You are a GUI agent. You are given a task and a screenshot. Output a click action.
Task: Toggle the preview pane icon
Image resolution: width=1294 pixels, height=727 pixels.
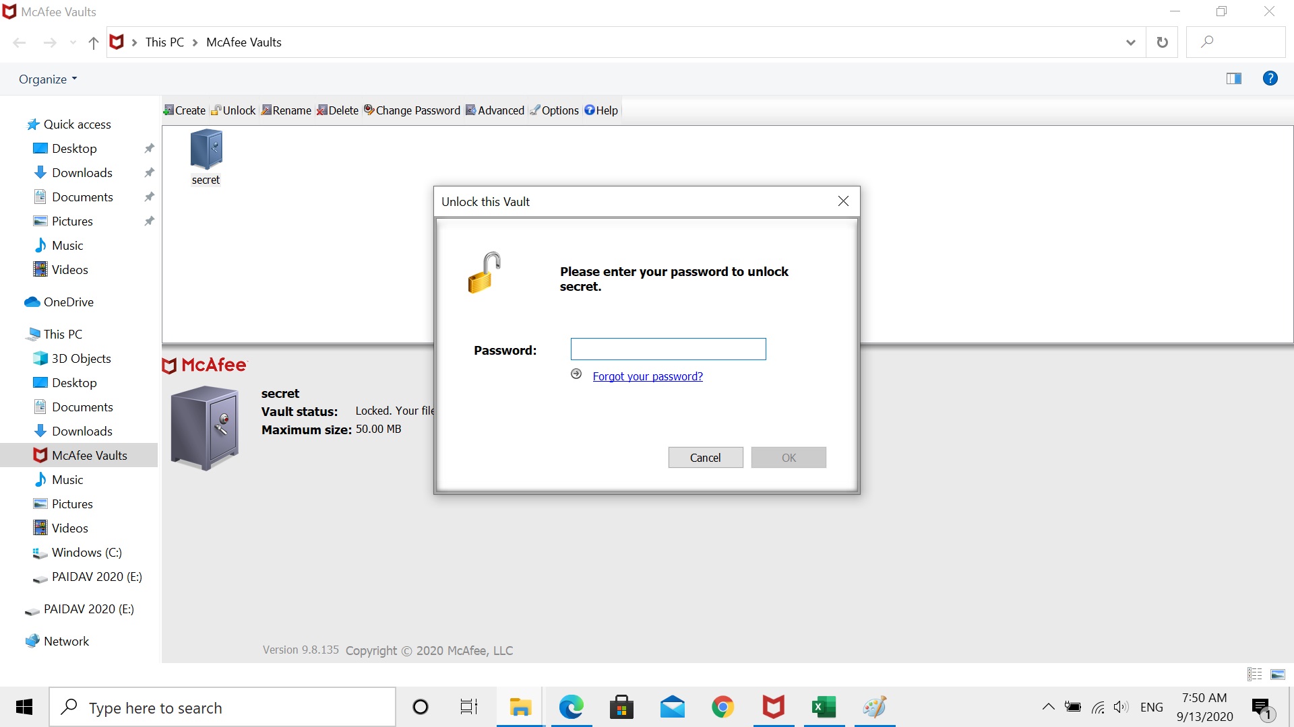[1234, 79]
